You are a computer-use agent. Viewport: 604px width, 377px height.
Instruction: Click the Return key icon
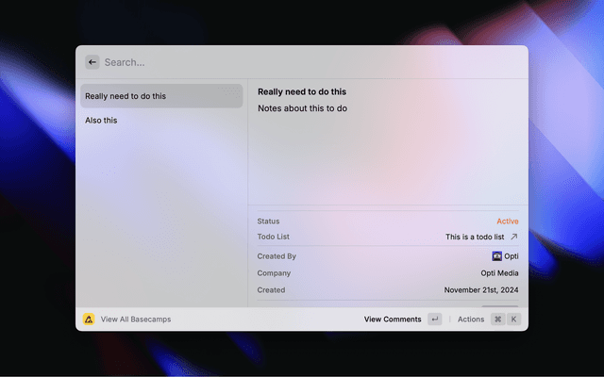434,320
